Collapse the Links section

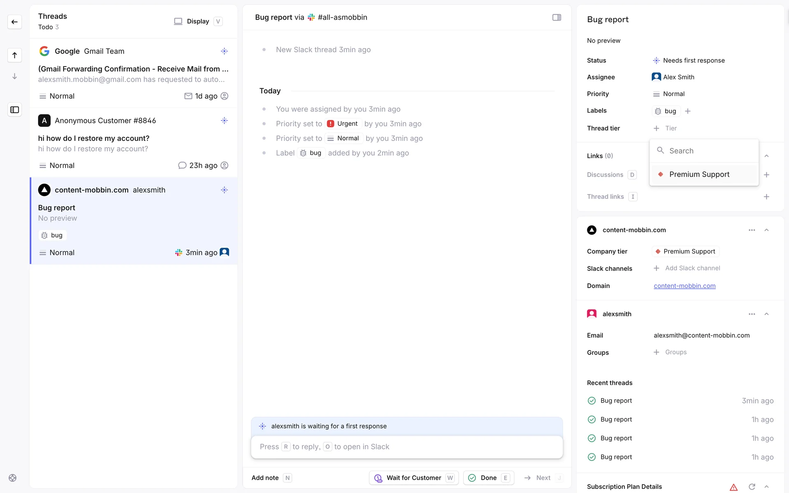click(766, 156)
